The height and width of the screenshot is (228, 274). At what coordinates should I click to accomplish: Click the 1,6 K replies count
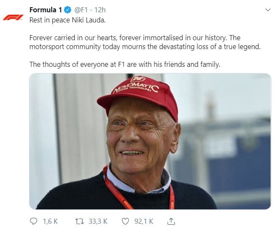50,221
